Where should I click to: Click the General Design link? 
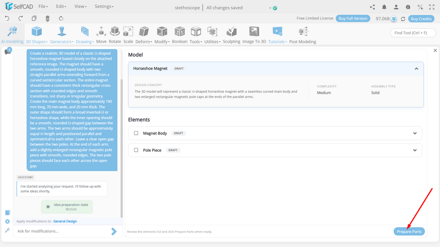click(x=65, y=221)
